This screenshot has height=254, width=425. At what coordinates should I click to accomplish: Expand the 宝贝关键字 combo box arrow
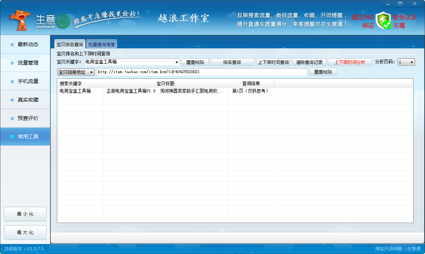(x=177, y=62)
